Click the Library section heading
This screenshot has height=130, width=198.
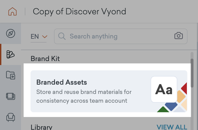[41, 127]
